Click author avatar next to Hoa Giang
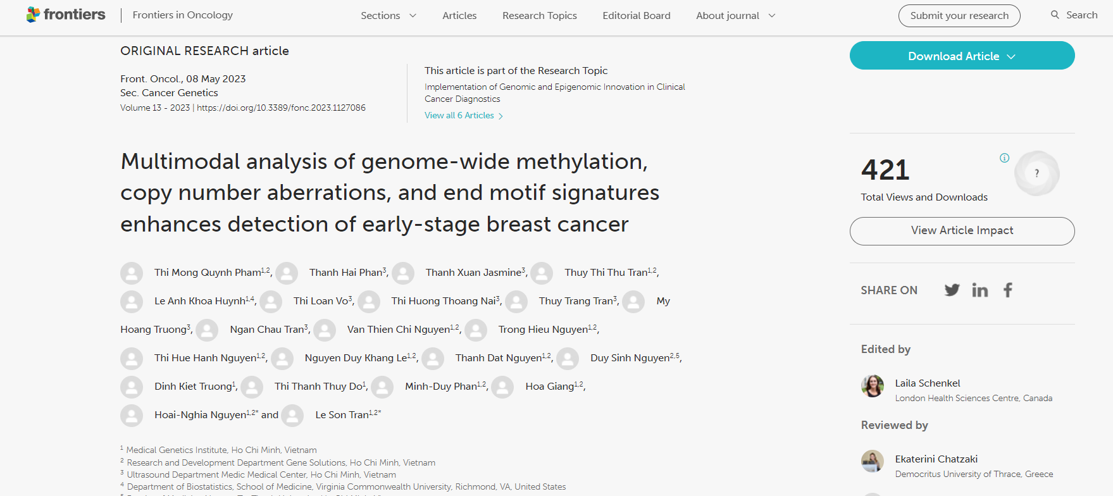The image size is (1113, 496). pos(503,387)
